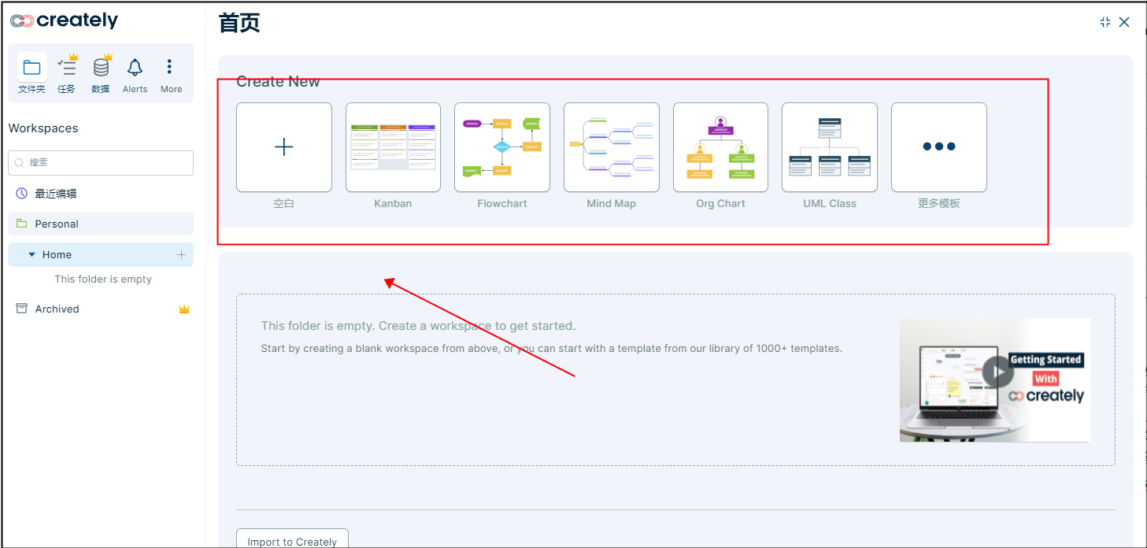Viewport: 1147px width, 548px height.
Task: Open the 数据 database icon
Action: [x=101, y=68]
